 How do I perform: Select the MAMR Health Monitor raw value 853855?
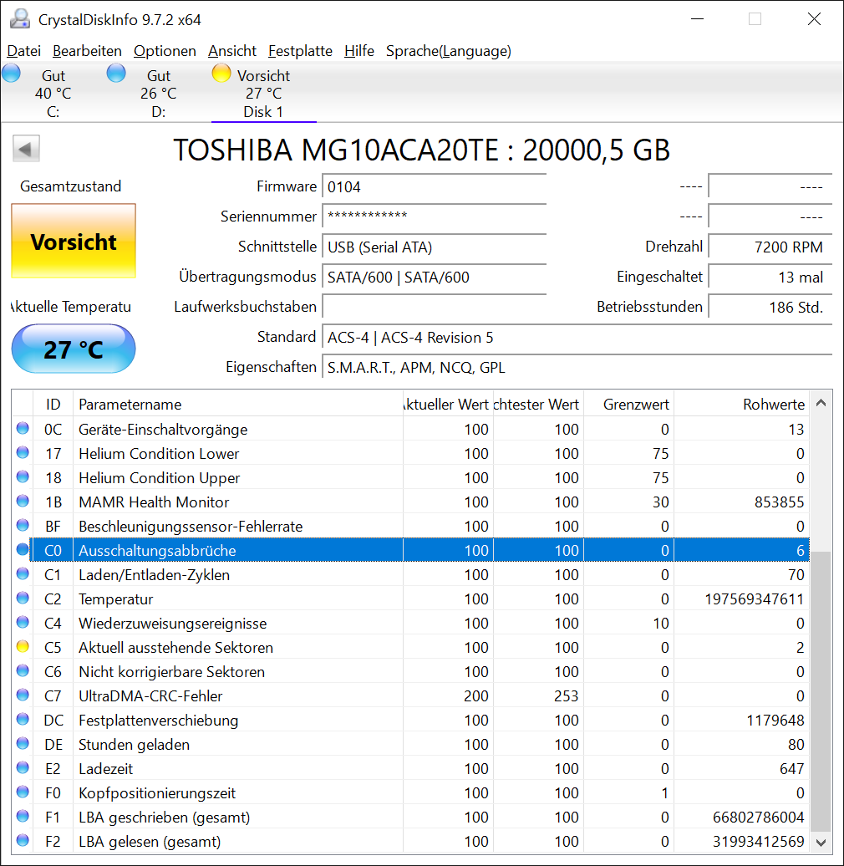click(779, 502)
